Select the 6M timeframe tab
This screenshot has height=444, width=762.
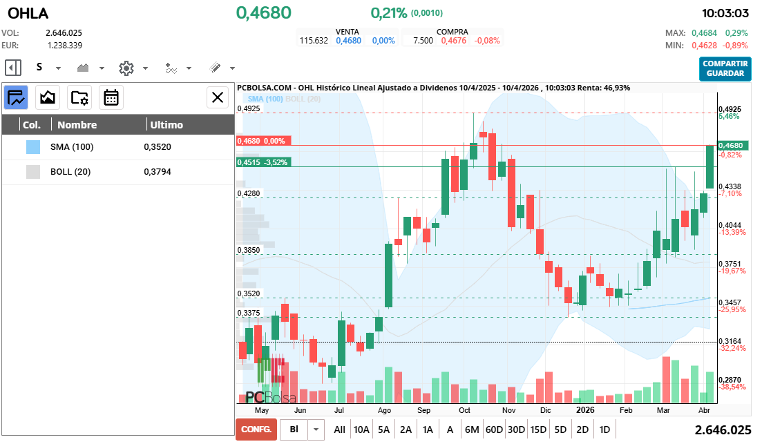[473, 429]
